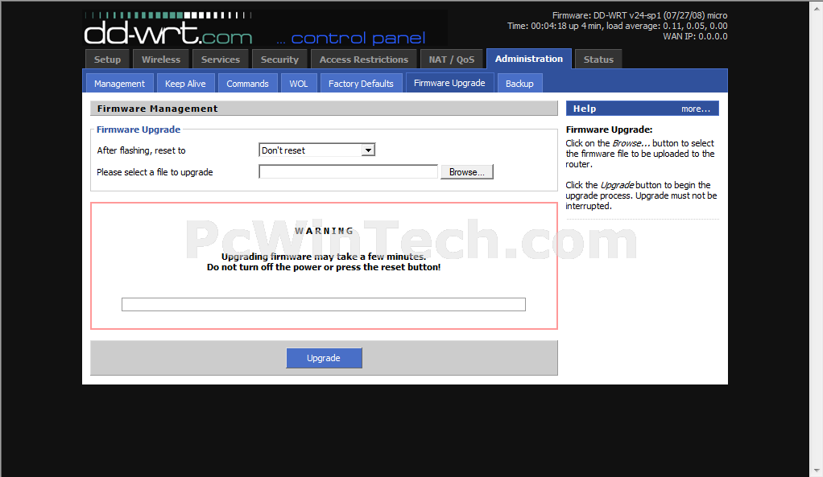Click the Help panel title
This screenshot has width=823, height=477.
coord(585,109)
